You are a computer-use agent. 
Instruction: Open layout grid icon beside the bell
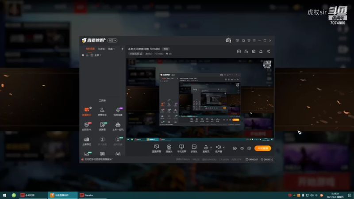[254, 51]
